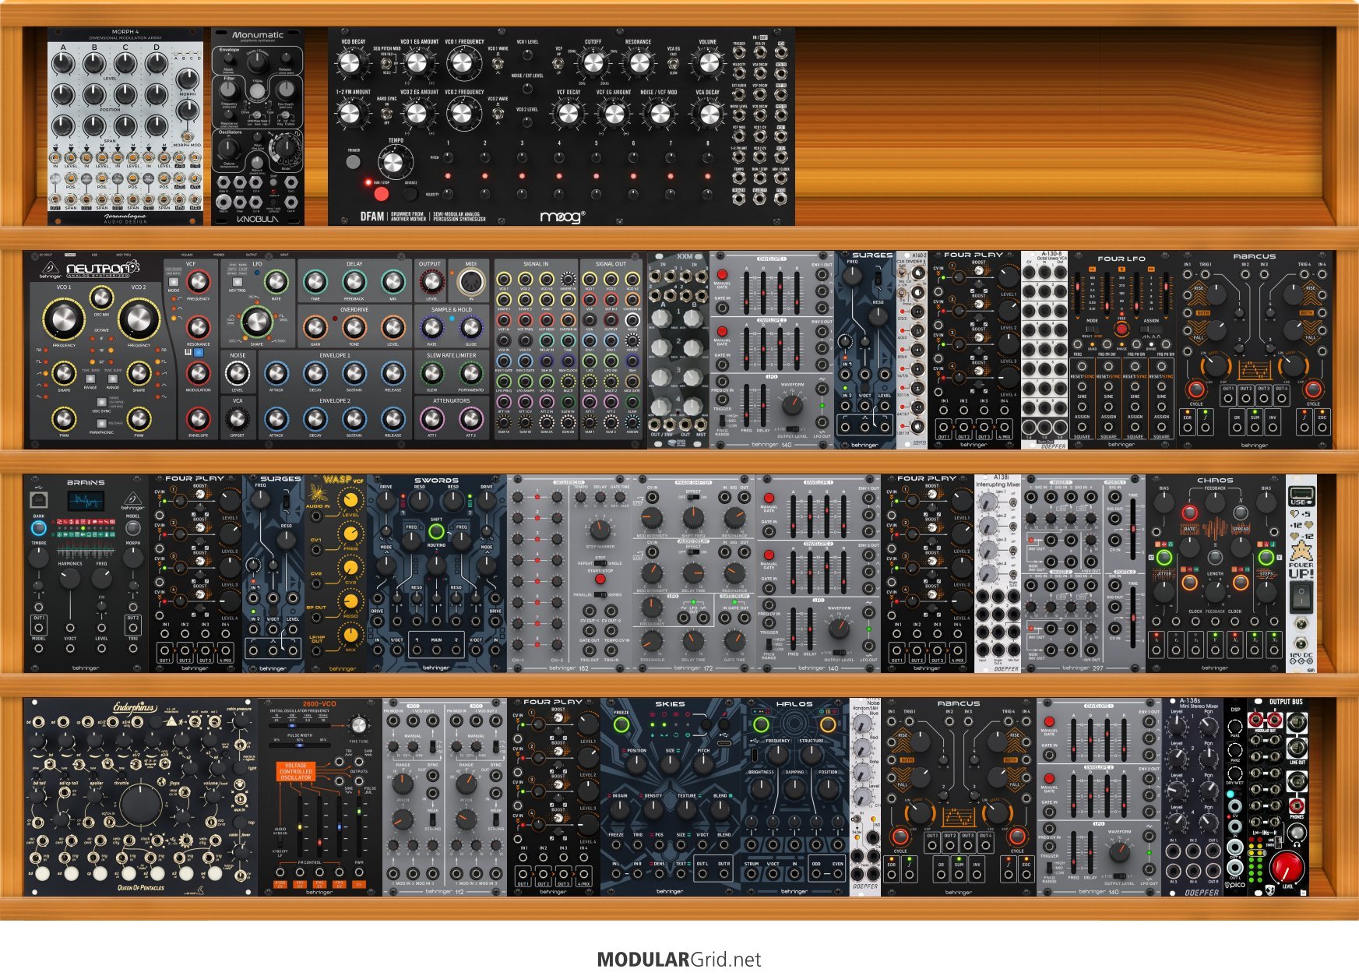Click the DFAM Volume knob
Screen dimensions: 1359x976
pyautogui.click(x=708, y=64)
